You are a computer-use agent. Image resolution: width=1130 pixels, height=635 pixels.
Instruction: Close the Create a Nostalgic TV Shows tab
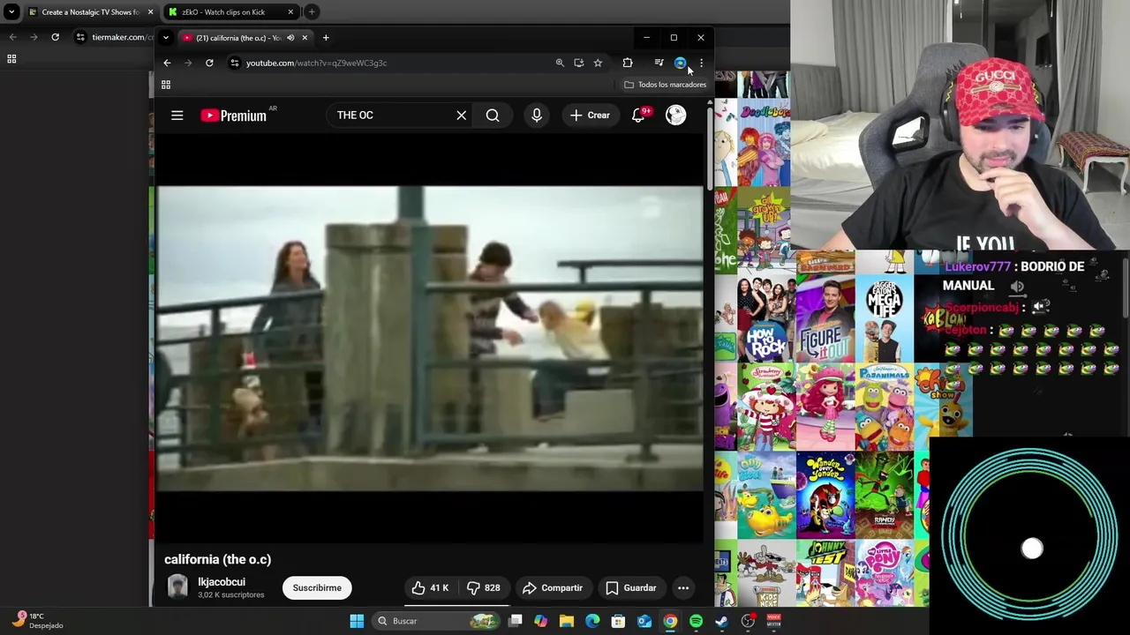(150, 12)
